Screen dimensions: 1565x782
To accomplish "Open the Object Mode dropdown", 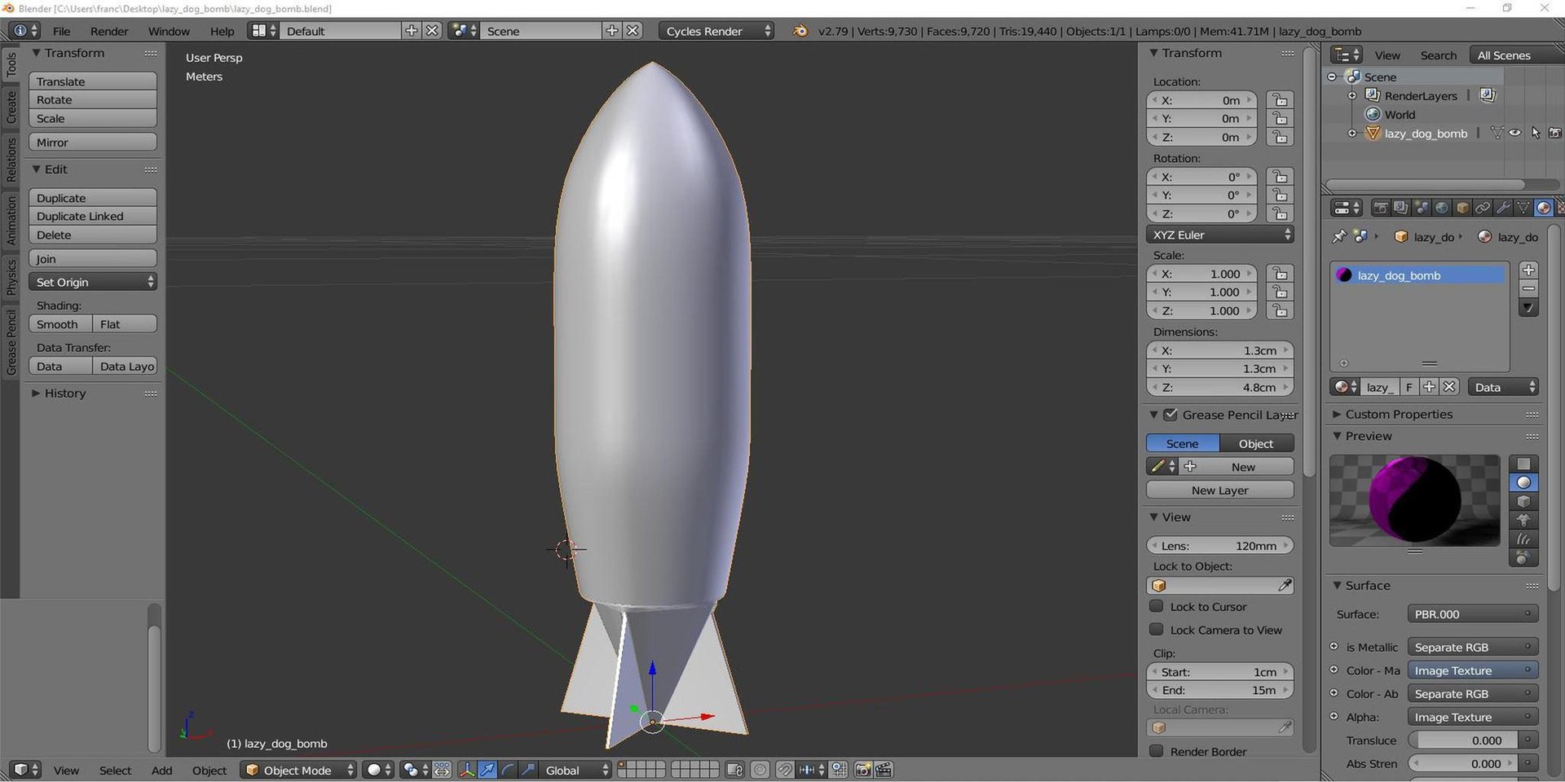I will (x=299, y=770).
